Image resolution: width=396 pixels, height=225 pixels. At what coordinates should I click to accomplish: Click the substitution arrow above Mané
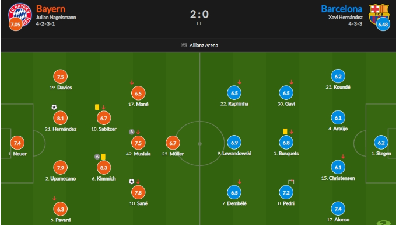point(132,82)
